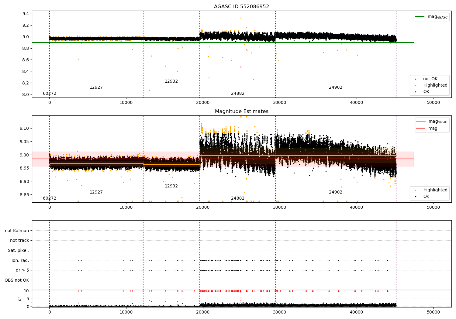Screen dimensions: 456x319
Task: Click the OBSID label 60272 in the top plot
Action: pos(50,94)
